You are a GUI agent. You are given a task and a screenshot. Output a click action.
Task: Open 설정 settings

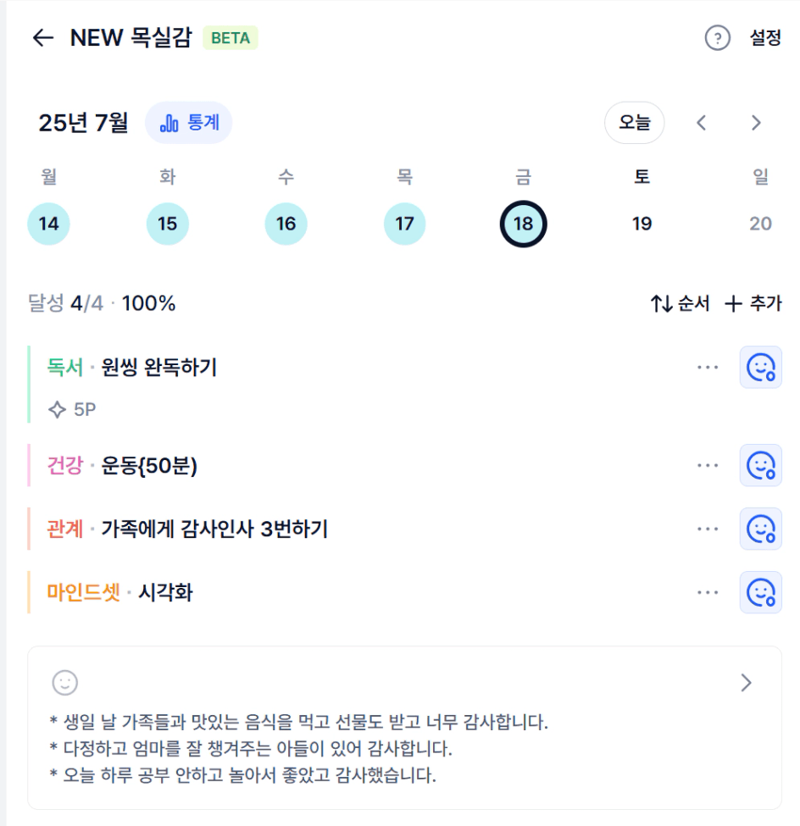pos(765,38)
